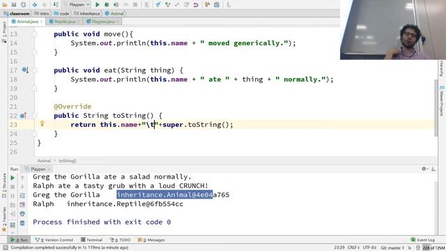
Task: Select the classroom breadcrumb
Action: tap(17, 13)
